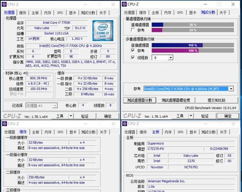Click the TDP value 91.0 W
This screenshot has height=192, width=242.
pyautogui.click(x=80, y=28)
